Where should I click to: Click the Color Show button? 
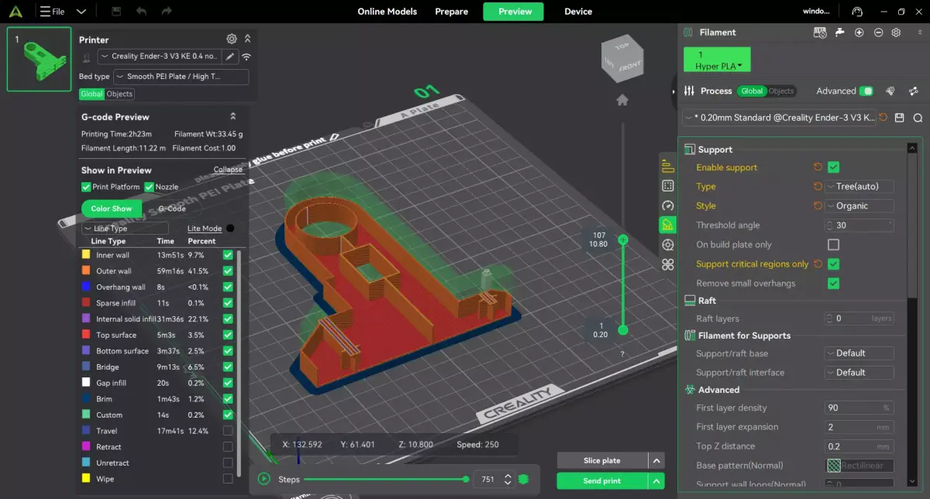112,208
